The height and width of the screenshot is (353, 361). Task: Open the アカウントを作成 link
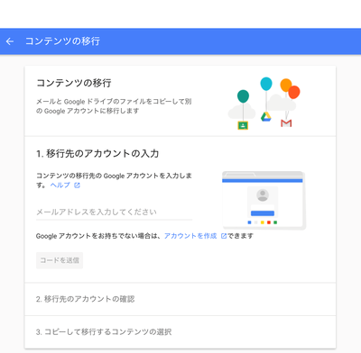(190, 236)
